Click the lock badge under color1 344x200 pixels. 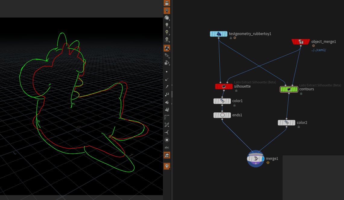234,105
